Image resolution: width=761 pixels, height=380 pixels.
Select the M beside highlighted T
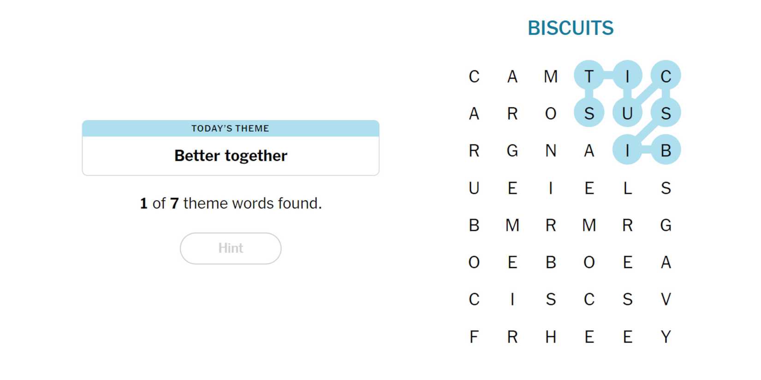pos(550,76)
